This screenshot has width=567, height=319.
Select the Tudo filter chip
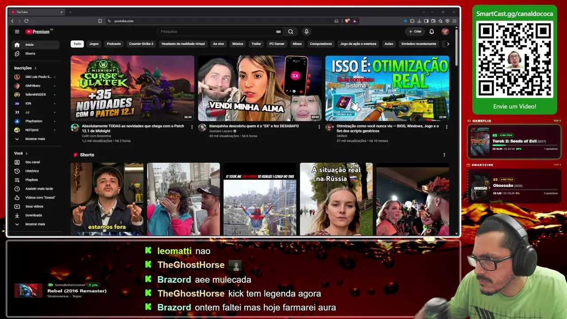(x=77, y=44)
